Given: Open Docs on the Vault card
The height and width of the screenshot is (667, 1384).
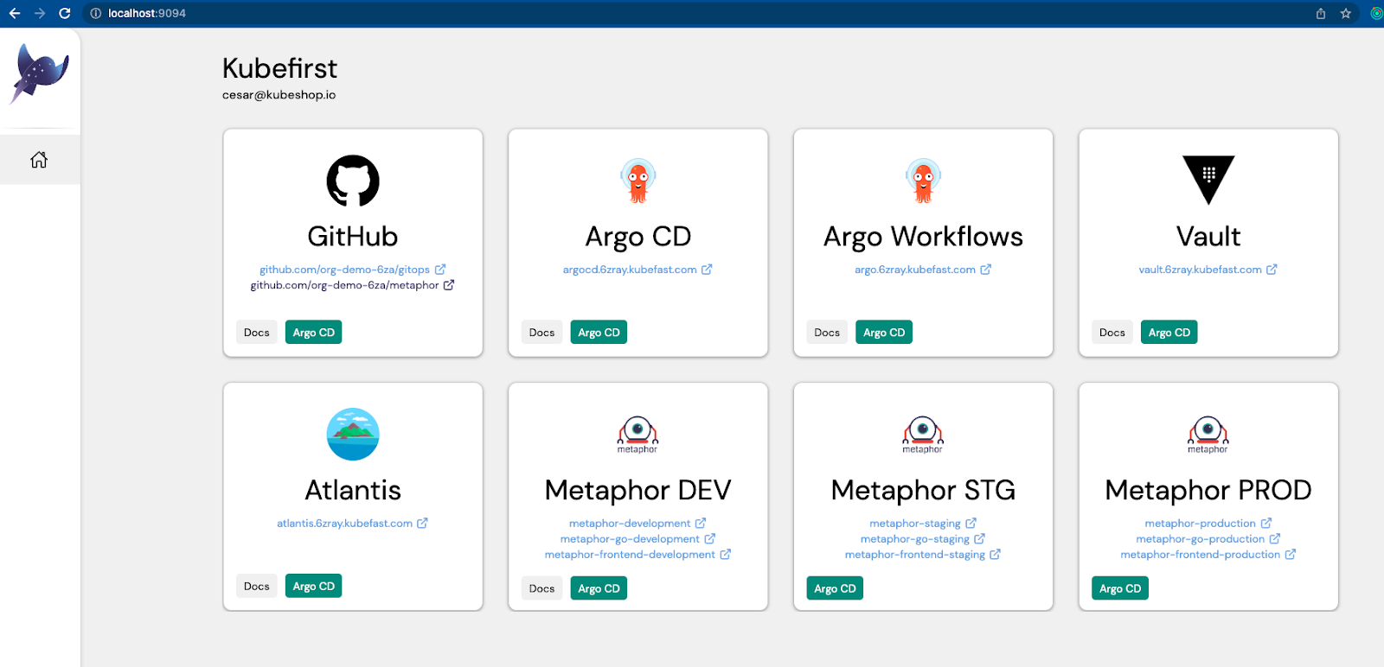Looking at the screenshot, I should pos(1112,333).
